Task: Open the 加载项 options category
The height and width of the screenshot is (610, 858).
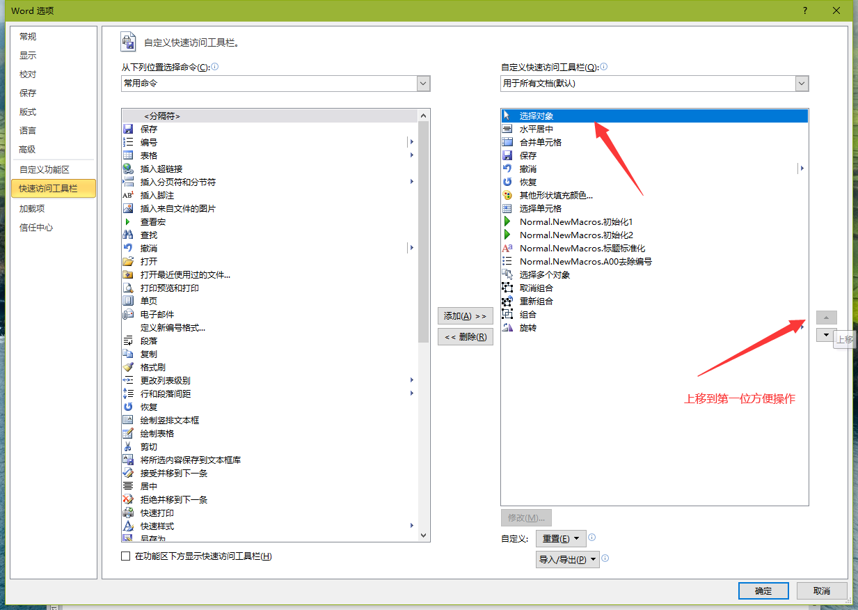Action: click(54, 208)
